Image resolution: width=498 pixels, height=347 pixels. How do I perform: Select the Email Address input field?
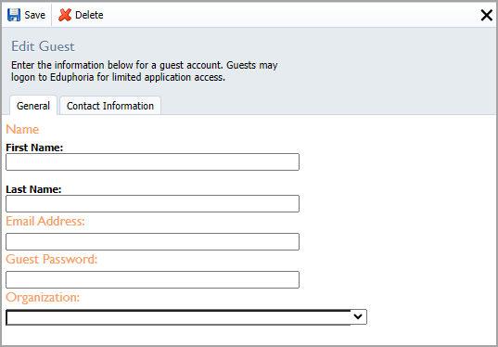coord(152,241)
